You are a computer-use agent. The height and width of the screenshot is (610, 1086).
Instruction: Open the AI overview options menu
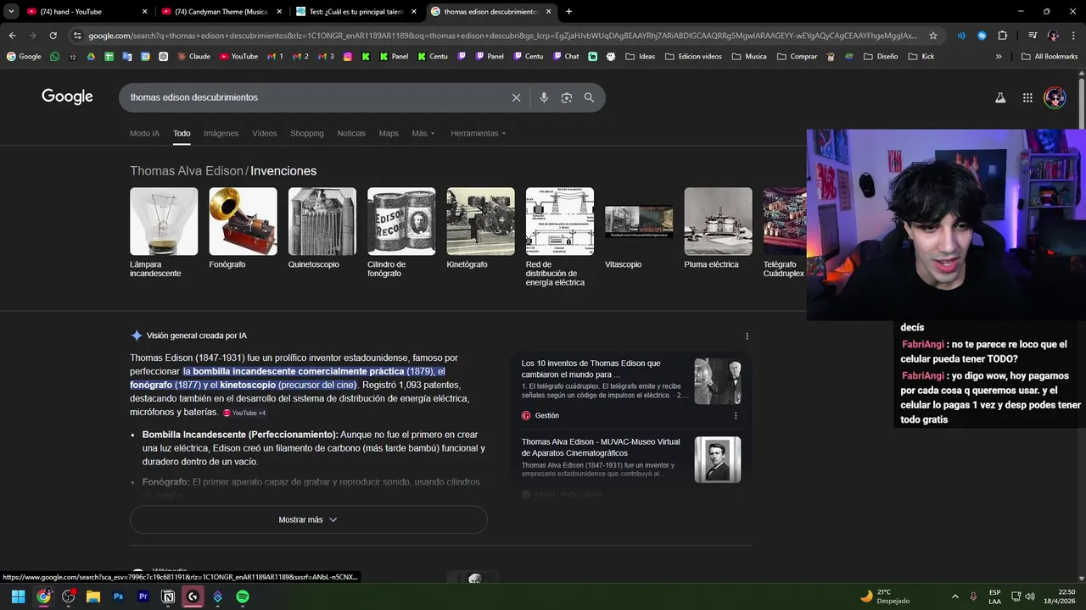[x=747, y=336]
